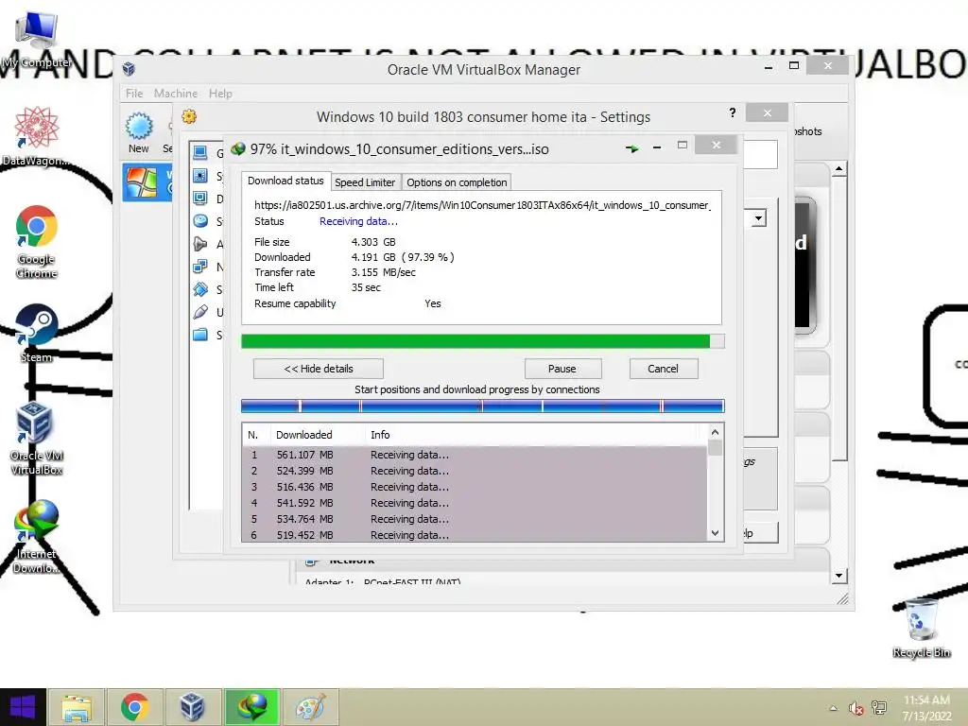Screen dimensions: 968x726
Task: Cancel the download
Action: click(663, 369)
